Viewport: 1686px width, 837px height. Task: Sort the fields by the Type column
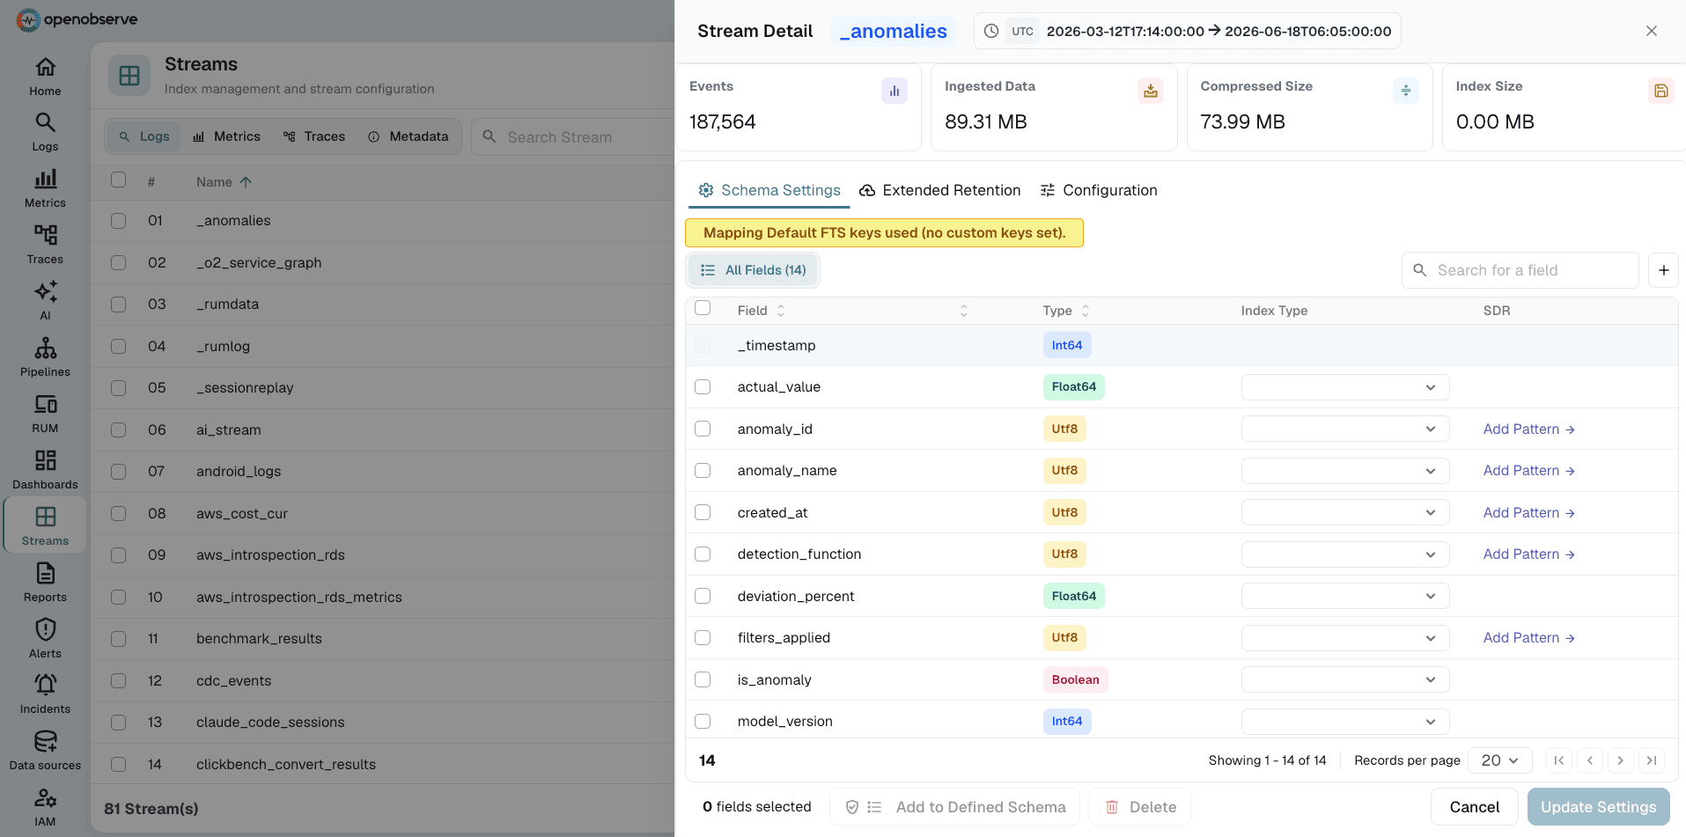pyautogui.click(x=1066, y=311)
